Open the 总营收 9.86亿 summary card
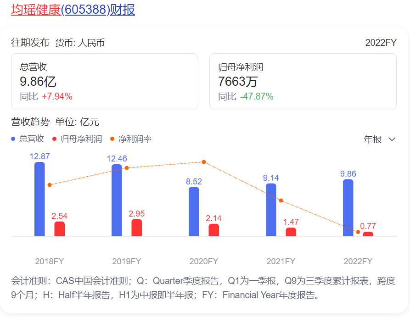410x317 pixels. [105, 82]
